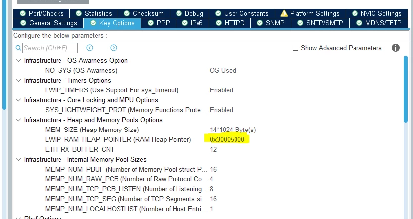This screenshot has width=413, height=219.
Task: Click the warning icon on Platform Settings
Action: (x=284, y=13)
